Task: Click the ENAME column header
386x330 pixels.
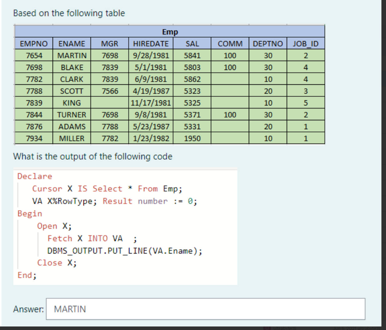Action: click(72, 44)
